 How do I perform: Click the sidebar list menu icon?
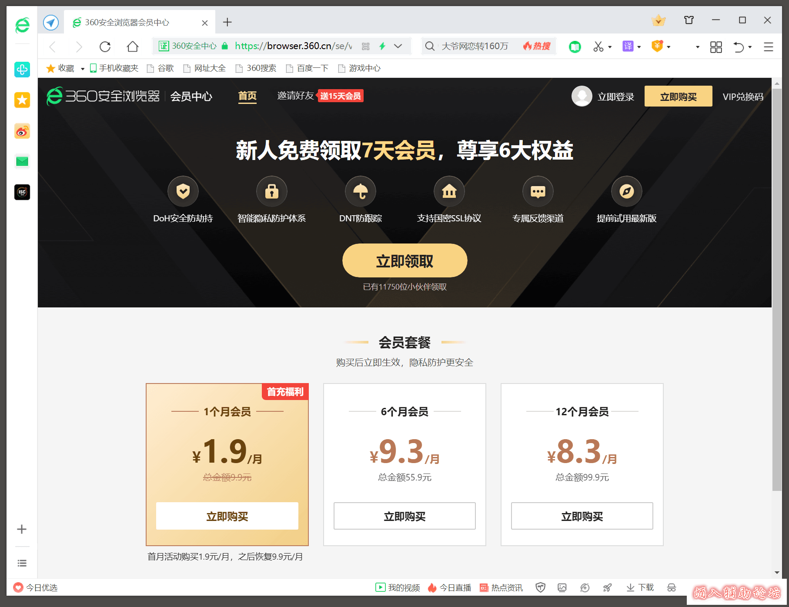point(22,564)
